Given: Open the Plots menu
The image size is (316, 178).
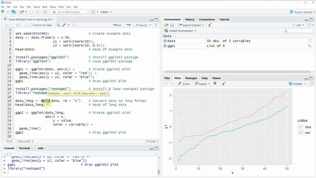Looking at the screenshot, I should tap(29, 7).
